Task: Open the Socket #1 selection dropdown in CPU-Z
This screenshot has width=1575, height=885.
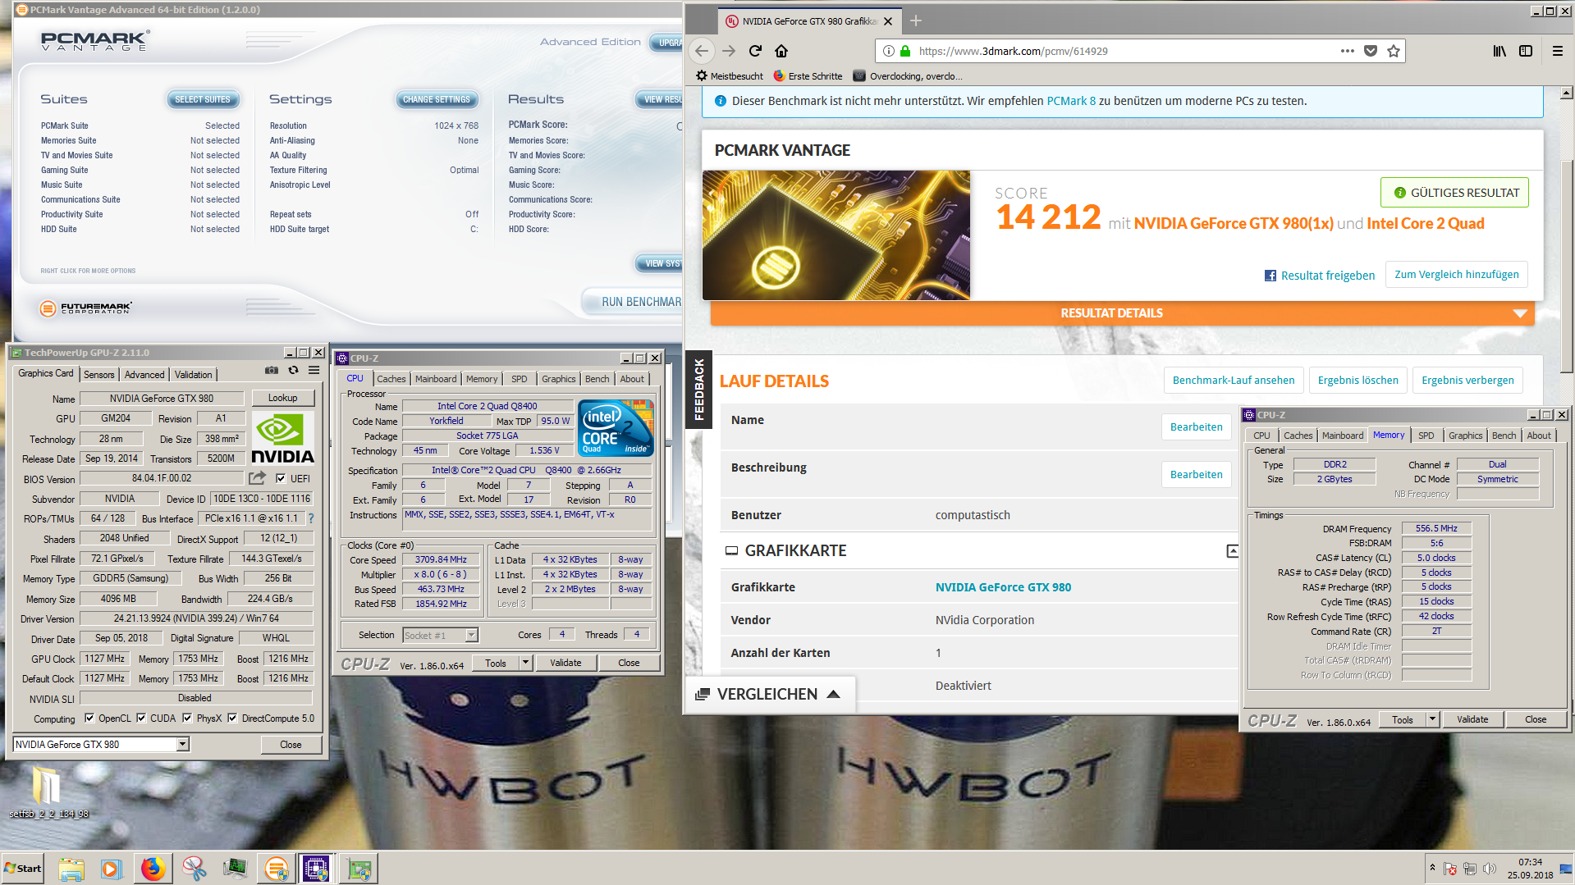Action: 472,635
